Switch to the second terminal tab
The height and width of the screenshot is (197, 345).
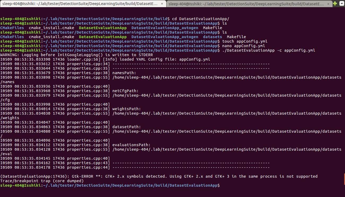pyautogui.click(x=247, y=4)
